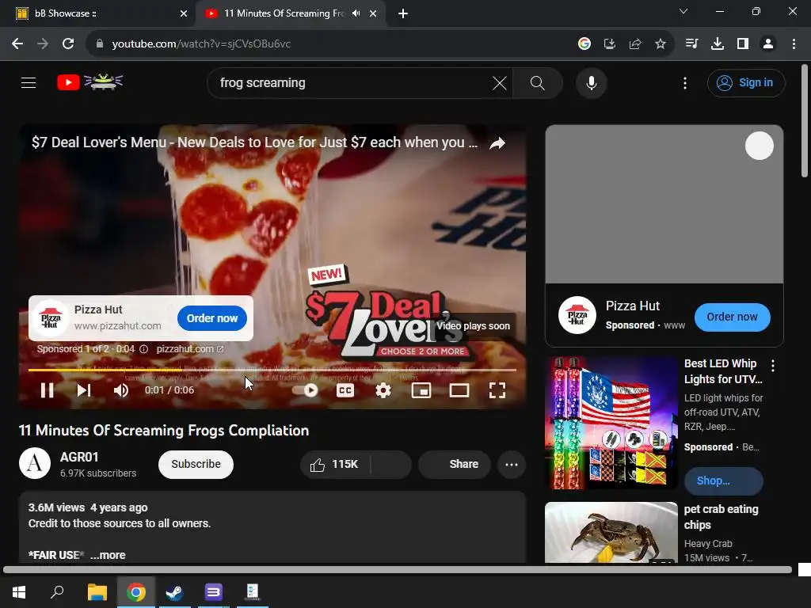Viewport: 811px width, 608px height.
Task: Toggle closed captions CC
Action: pos(345,390)
